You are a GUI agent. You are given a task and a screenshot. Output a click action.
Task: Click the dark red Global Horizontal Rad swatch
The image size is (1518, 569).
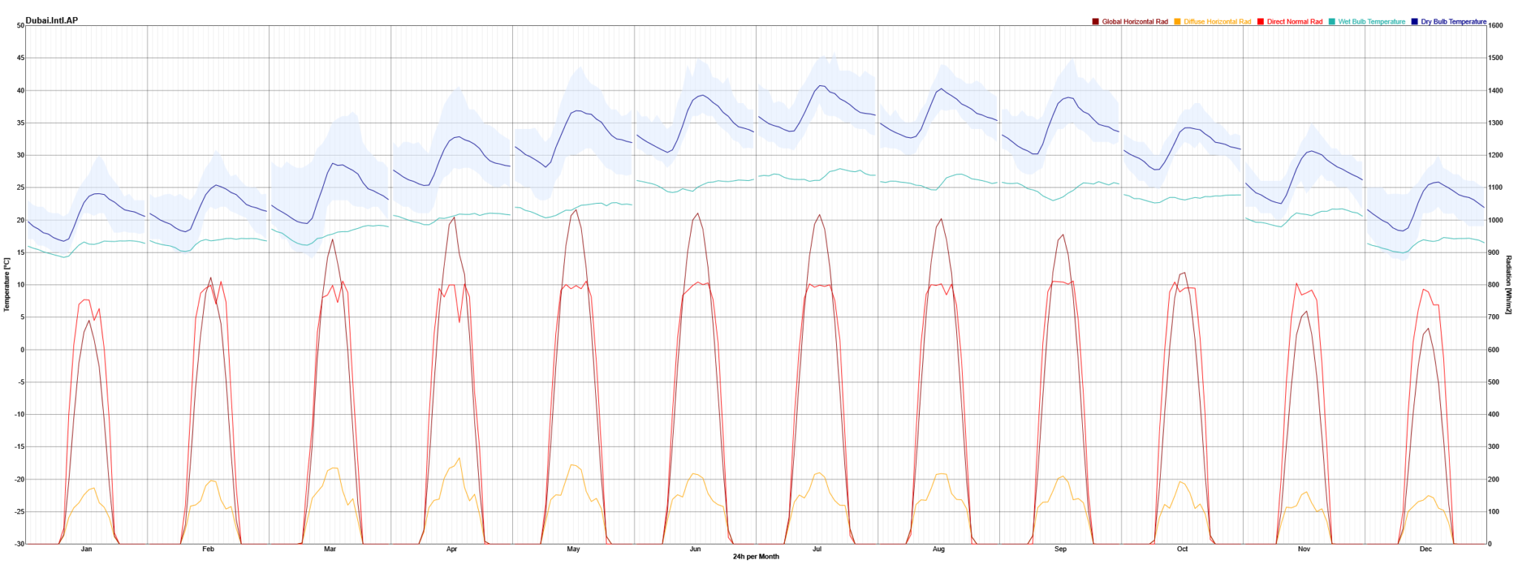pos(1096,21)
